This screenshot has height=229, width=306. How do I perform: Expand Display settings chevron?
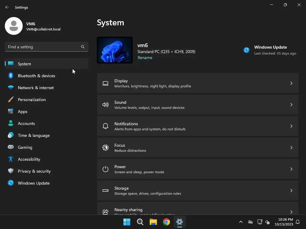pyautogui.click(x=291, y=83)
